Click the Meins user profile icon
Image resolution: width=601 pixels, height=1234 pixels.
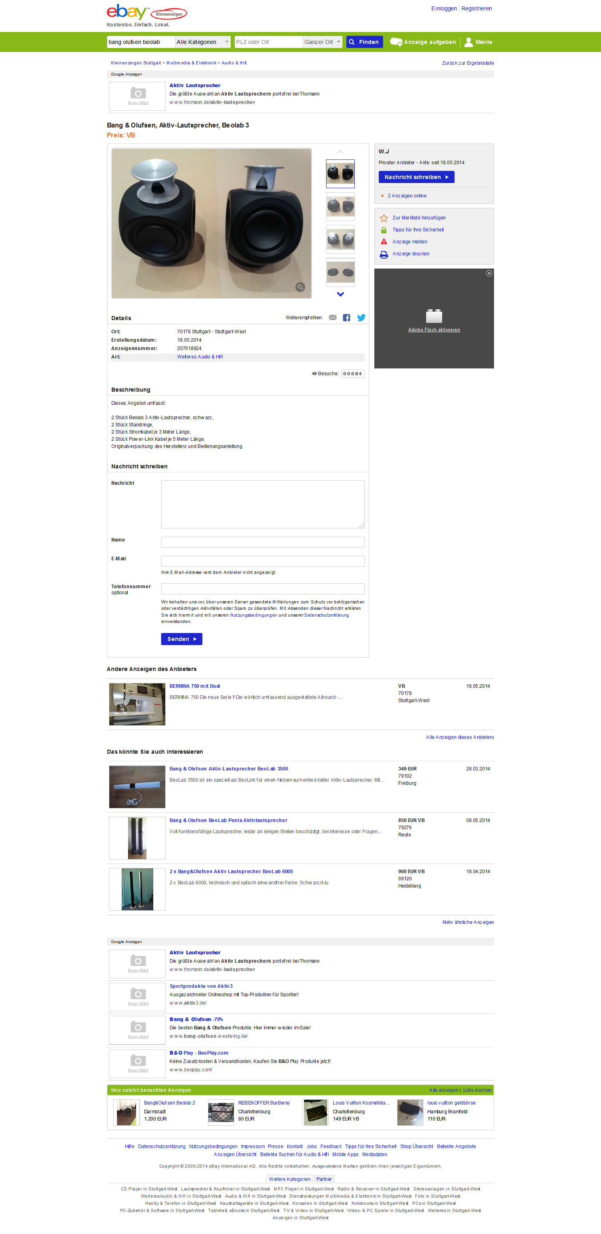[x=469, y=42]
